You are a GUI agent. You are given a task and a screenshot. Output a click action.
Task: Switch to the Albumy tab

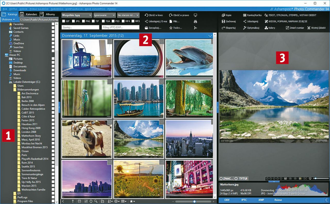[47, 14]
